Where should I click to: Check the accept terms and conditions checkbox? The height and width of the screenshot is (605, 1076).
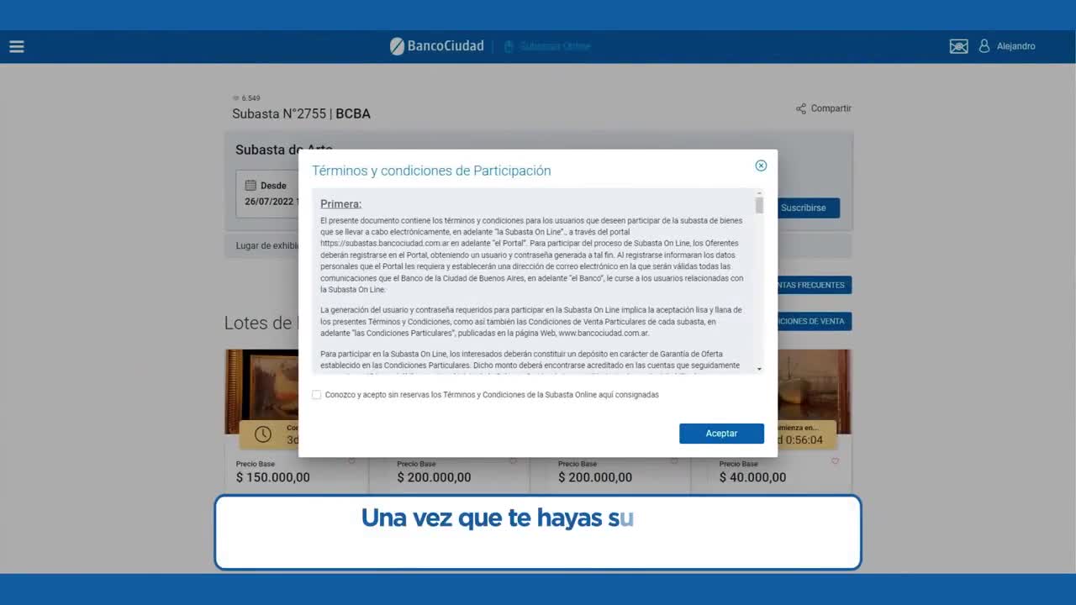317,394
